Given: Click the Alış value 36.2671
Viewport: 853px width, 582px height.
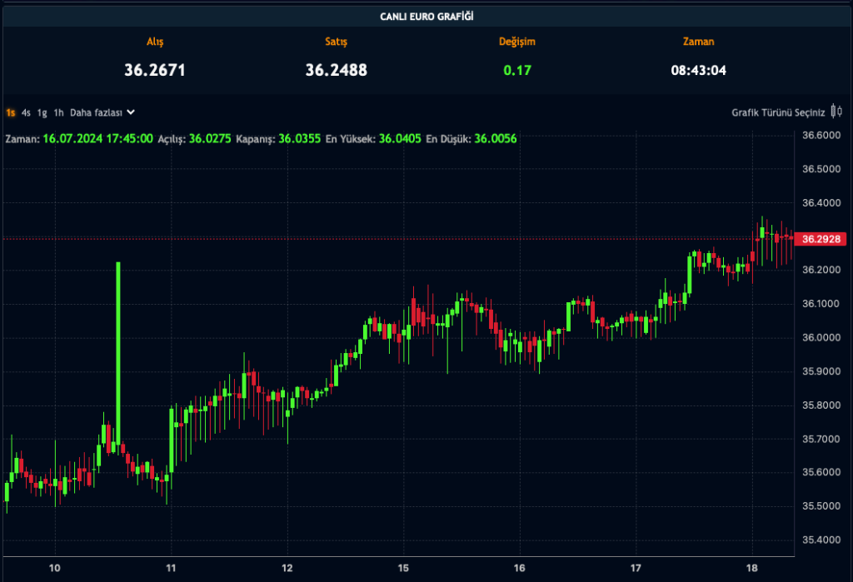Looking at the screenshot, I should (154, 70).
